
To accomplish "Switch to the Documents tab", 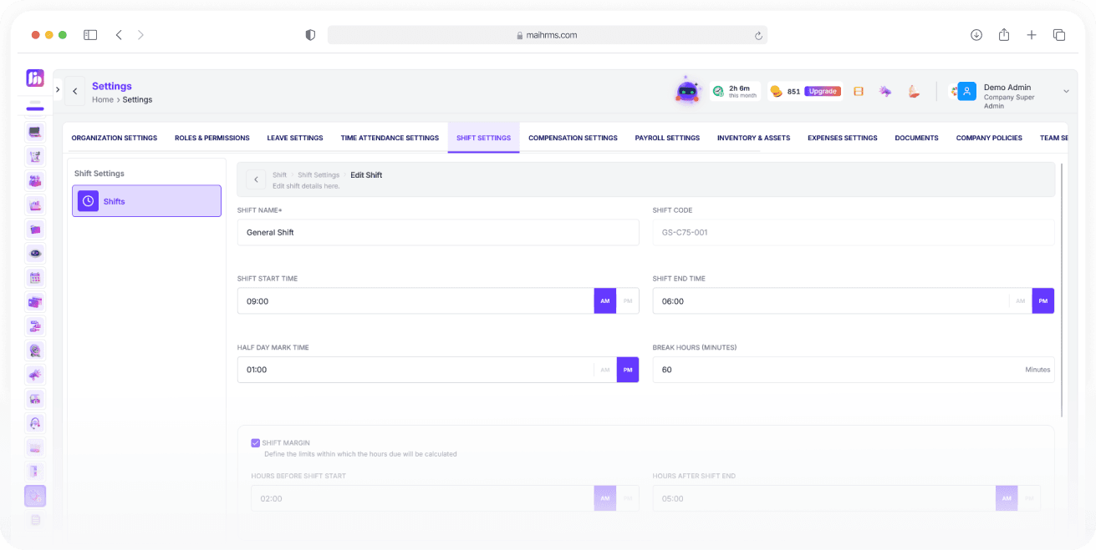I will pos(916,138).
